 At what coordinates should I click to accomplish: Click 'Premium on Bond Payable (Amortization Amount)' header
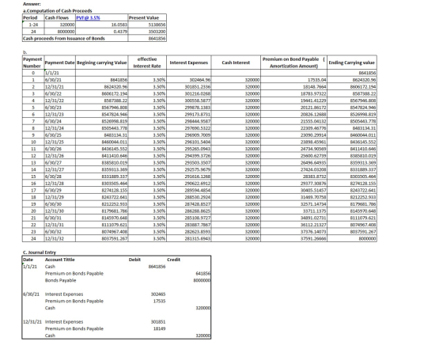(x=293, y=63)
